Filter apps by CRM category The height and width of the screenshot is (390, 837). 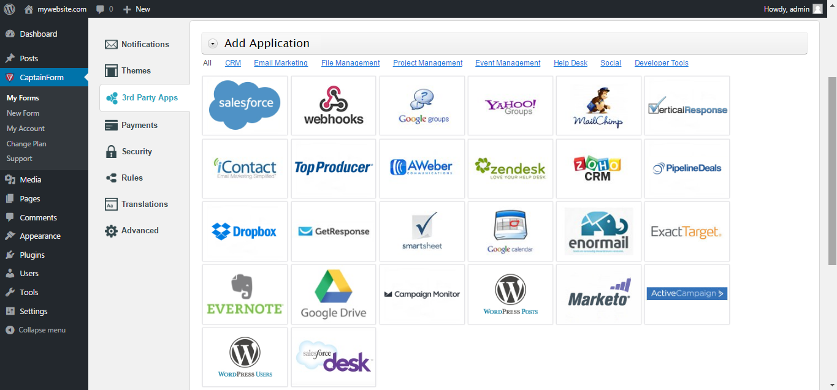pos(233,63)
